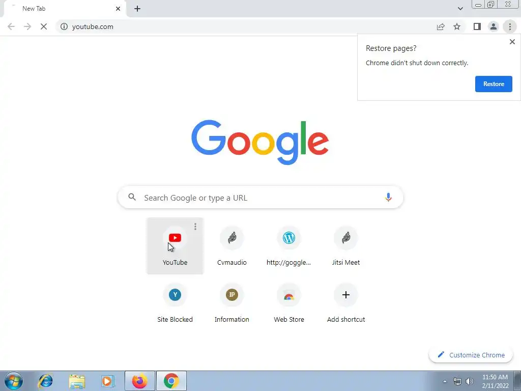Open Windows Media Player from taskbar
This screenshot has width=521, height=391.
pyautogui.click(x=107, y=381)
